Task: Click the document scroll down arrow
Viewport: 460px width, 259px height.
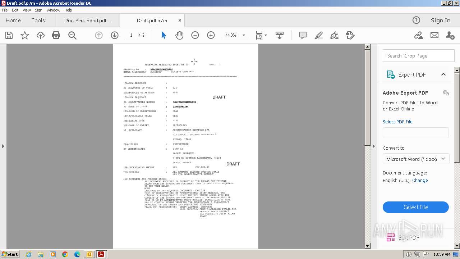Action: click(x=367, y=246)
